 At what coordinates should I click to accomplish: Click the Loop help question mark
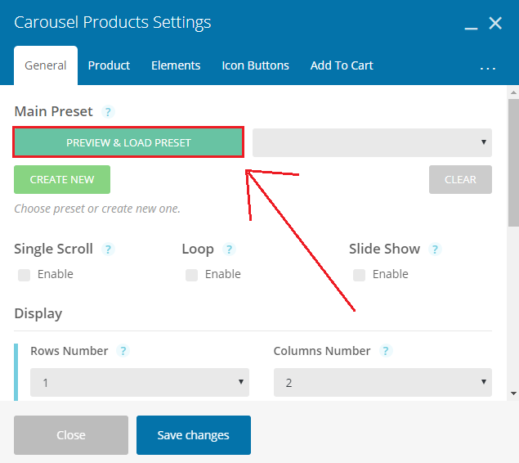tap(229, 249)
